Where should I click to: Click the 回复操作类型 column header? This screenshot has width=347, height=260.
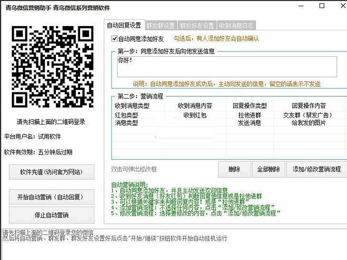[249, 106]
